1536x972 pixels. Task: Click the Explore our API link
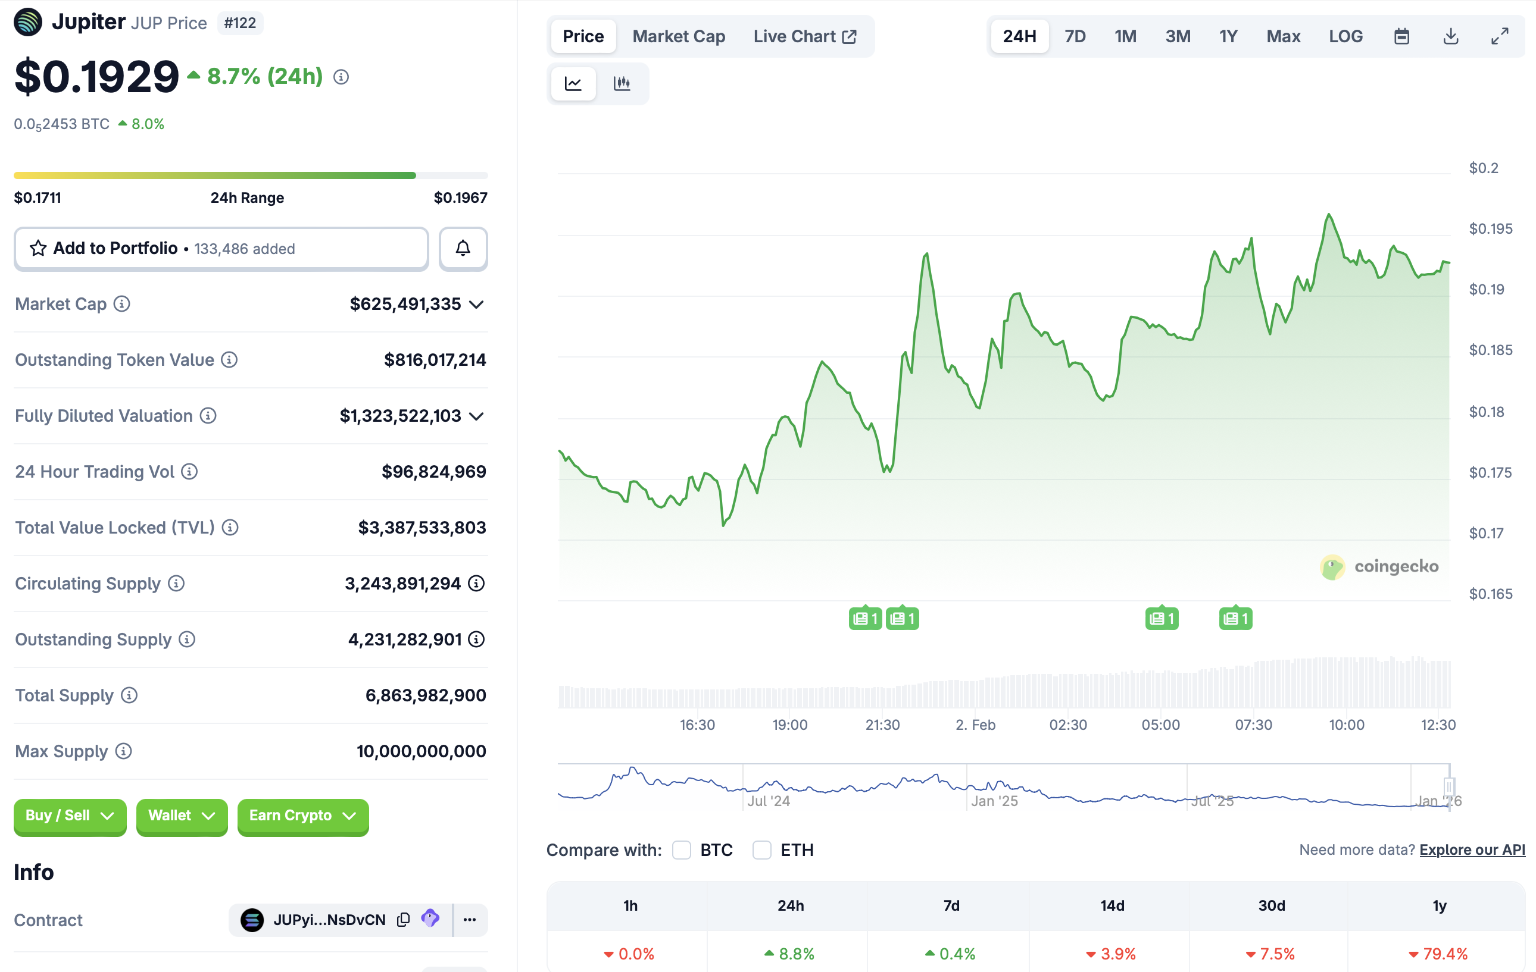coord(1472,849)
